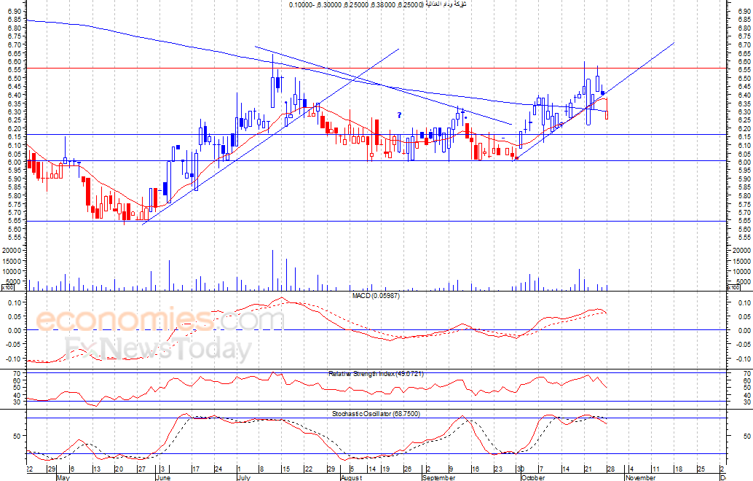
Task: Select date label 8 in July
Action: [x=261, y=469]
